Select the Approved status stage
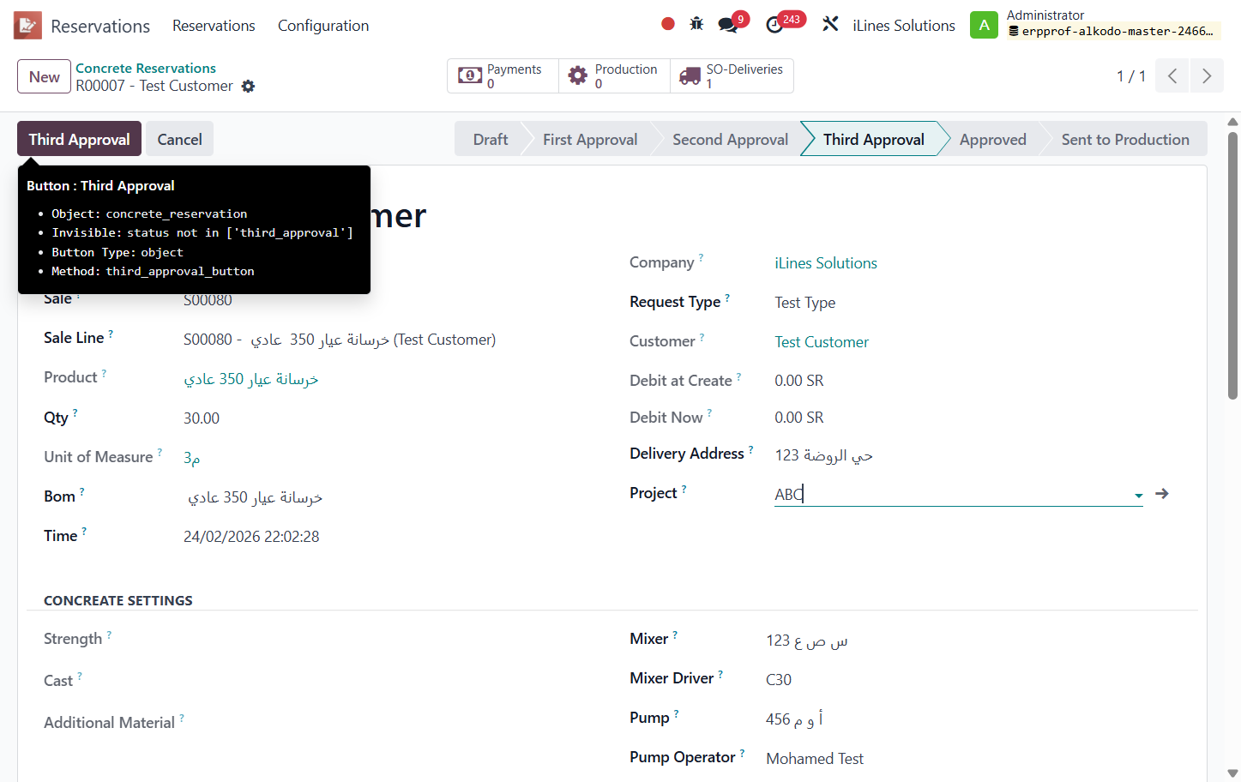Viewport: 1241px width, 782px height. coord(992,139)
